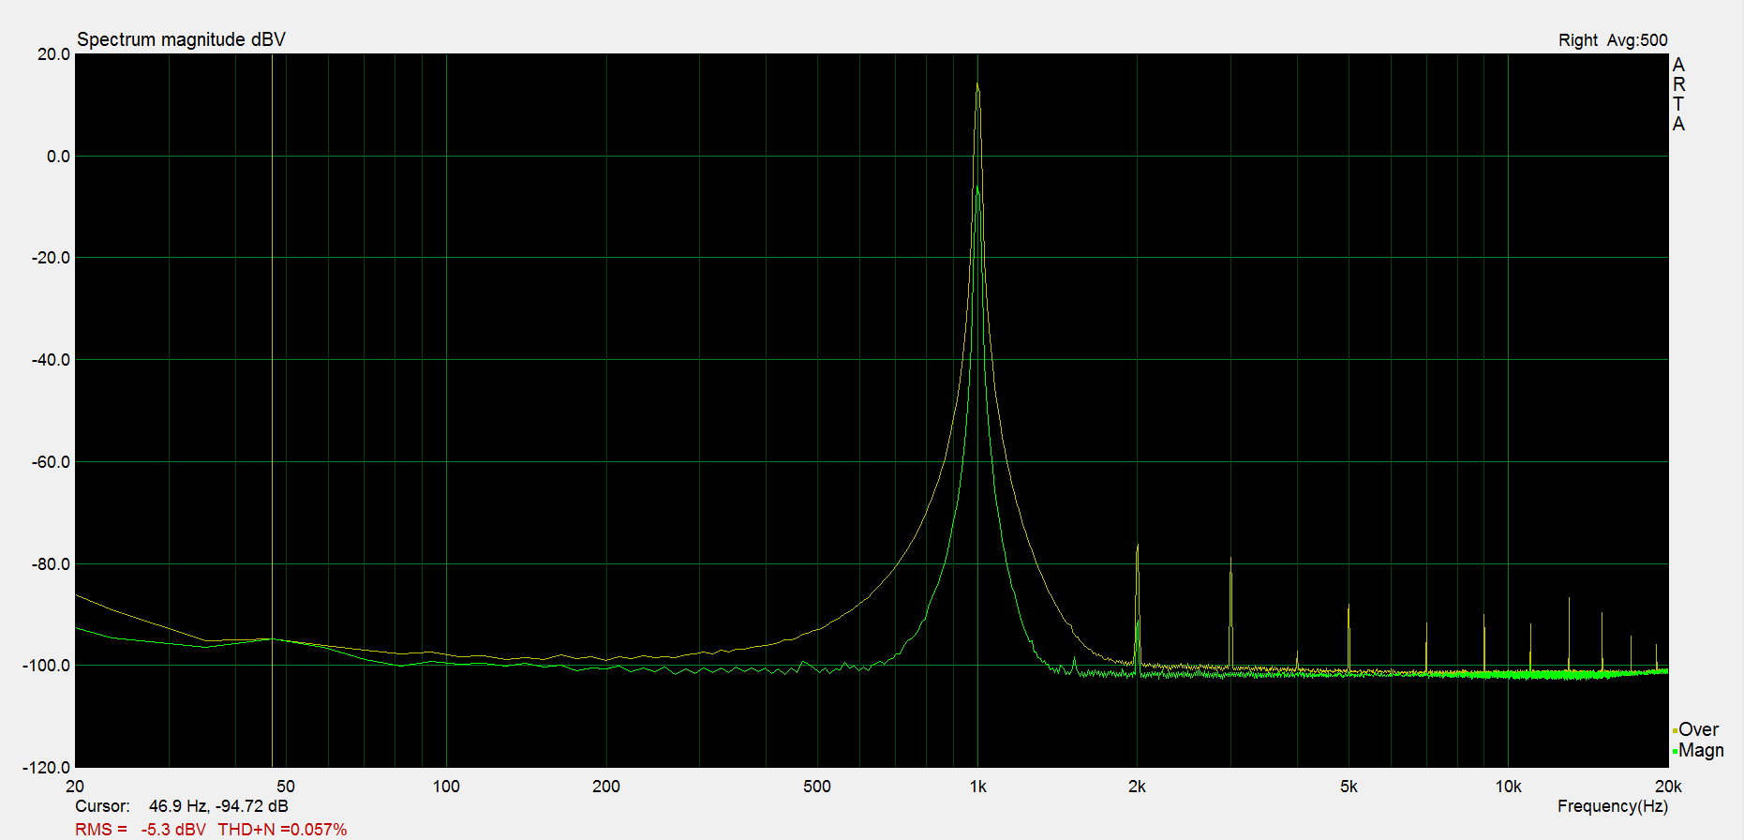
Task: Click the yellow Over legend swatch
Action: pyautogui.click(x=1675, y=731)
